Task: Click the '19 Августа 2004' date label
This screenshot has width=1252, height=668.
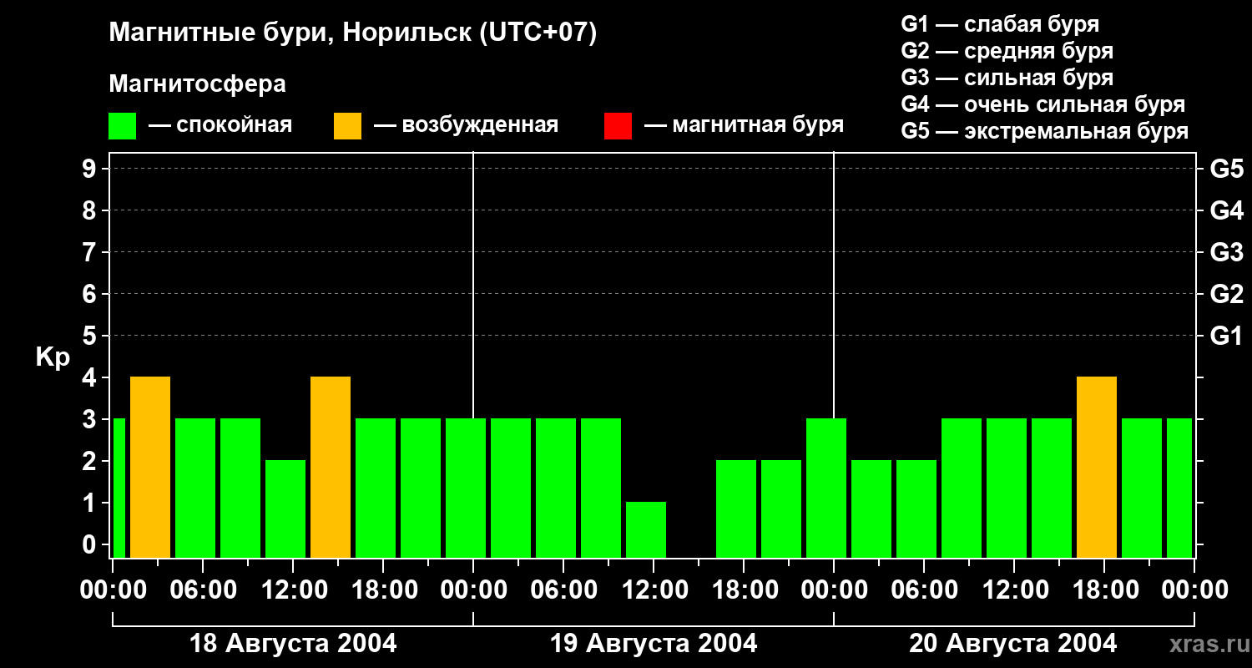Action: click(654, 644)
